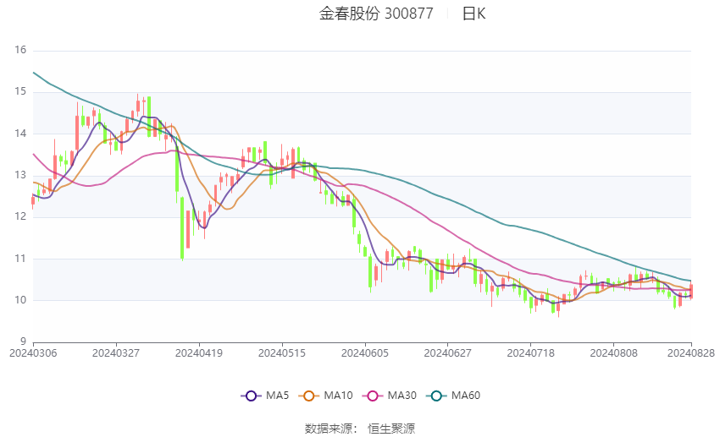
Task: Click the 13 price axis label
Action: (x=20, y=175)
